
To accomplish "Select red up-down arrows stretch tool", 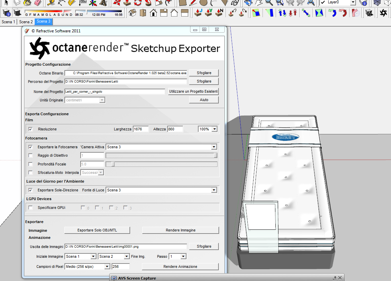I will pos(293,12).
